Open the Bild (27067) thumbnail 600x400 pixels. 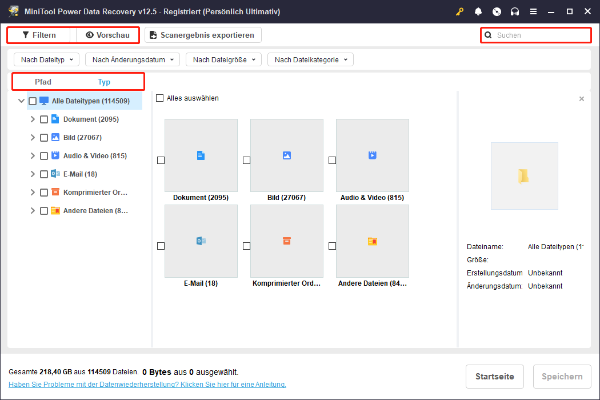(287, 155)
